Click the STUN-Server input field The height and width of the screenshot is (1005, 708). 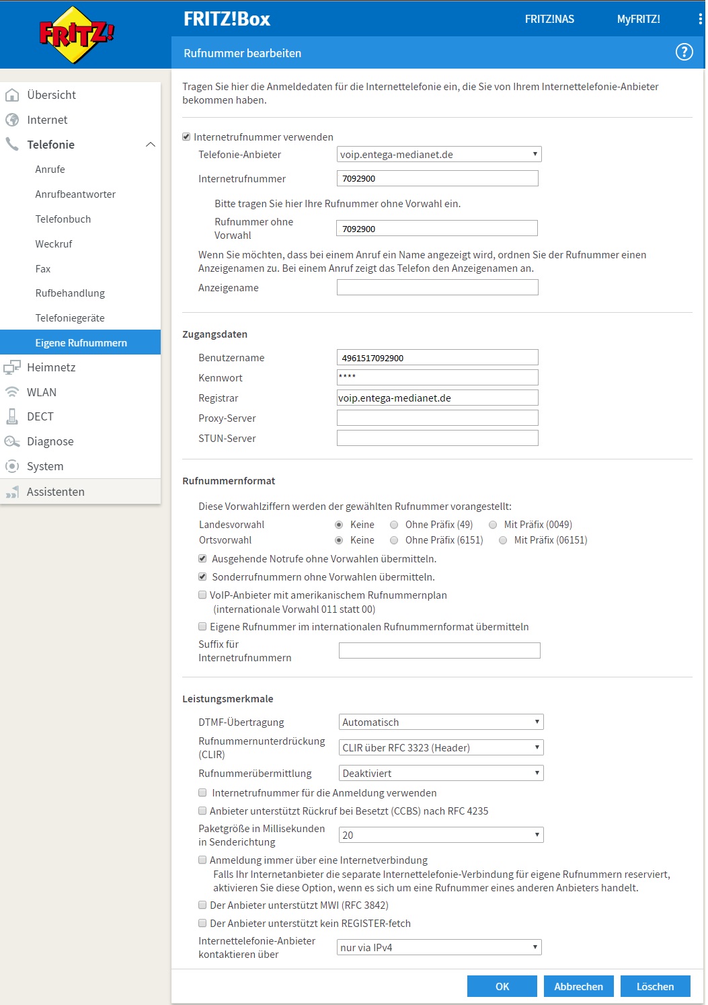tap(438, 438)
